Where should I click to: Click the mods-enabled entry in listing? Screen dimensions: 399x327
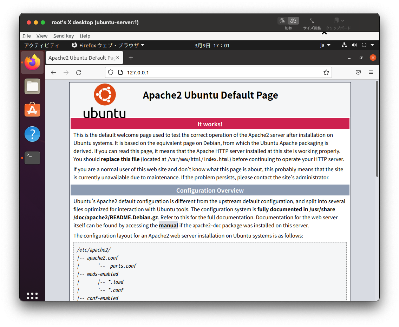click(x=103, y=274)
